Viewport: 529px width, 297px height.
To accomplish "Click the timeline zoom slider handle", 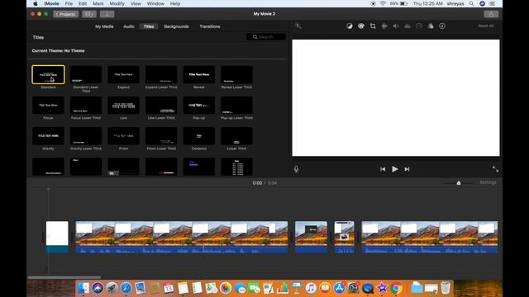I will click(459, 183).
